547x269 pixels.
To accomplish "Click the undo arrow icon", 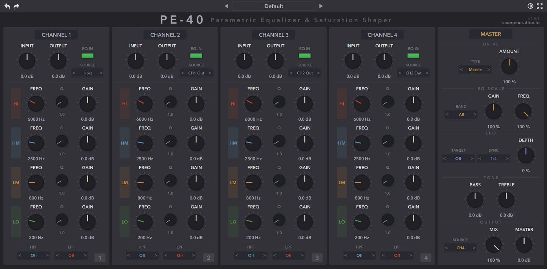I will coord(7,6).
